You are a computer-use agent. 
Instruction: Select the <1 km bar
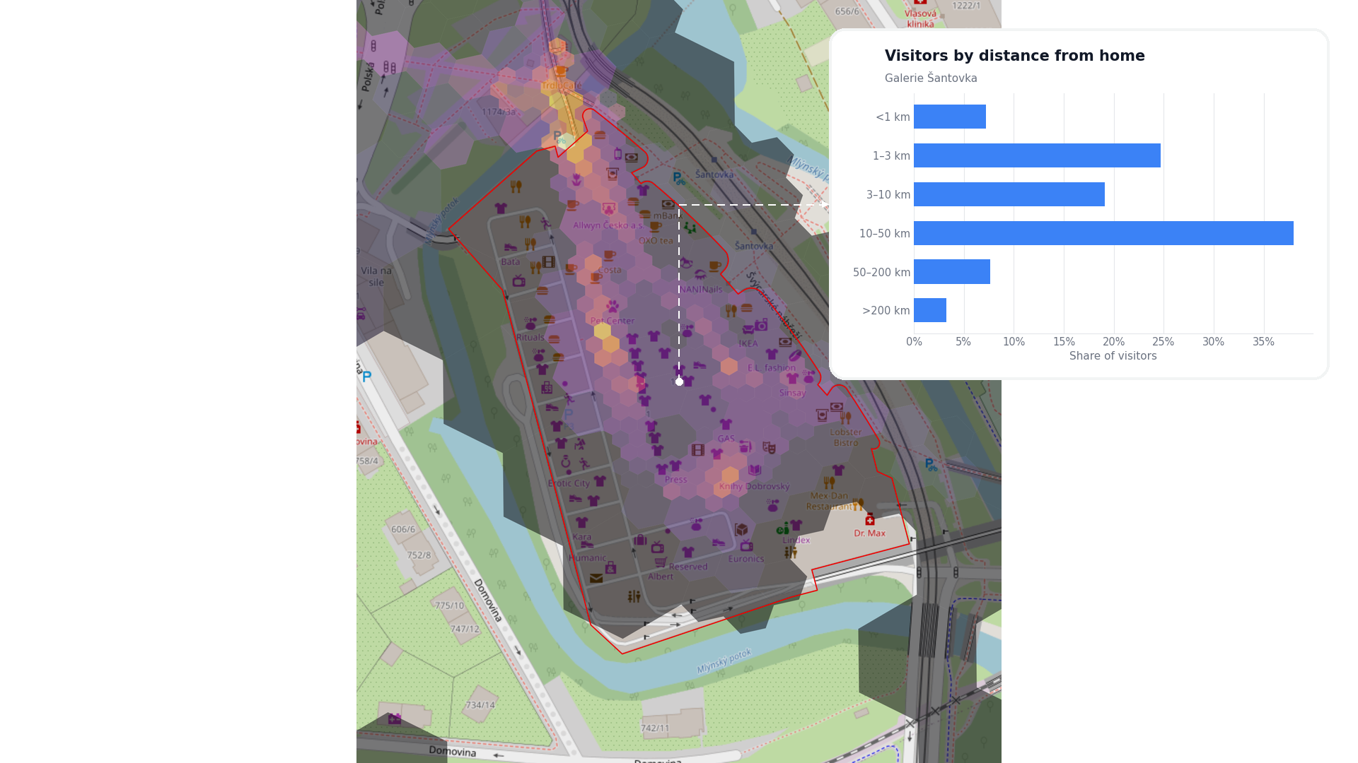[950, 117]
